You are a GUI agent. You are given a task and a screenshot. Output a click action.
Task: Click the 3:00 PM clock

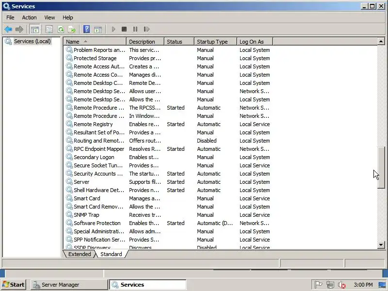(363, 285)
